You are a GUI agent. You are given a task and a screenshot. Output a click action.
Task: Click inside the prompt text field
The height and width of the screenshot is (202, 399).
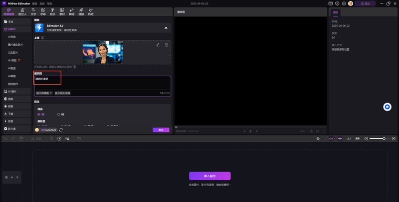[x=103, y=83]
